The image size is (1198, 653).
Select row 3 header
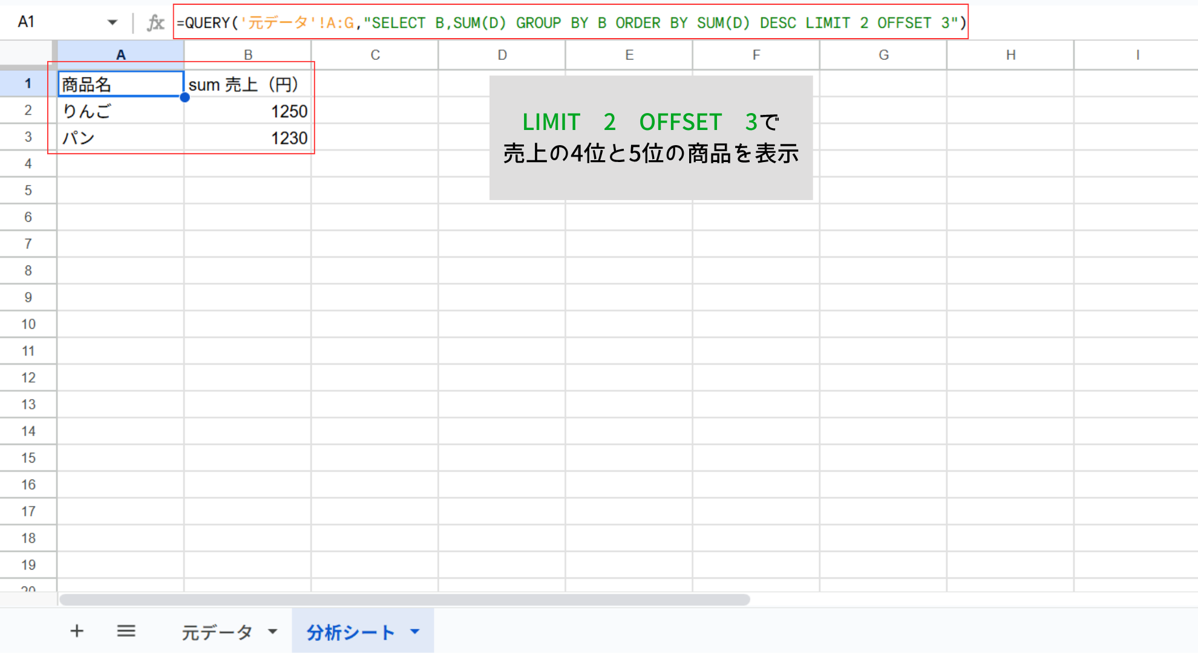[x=28, y=137]
